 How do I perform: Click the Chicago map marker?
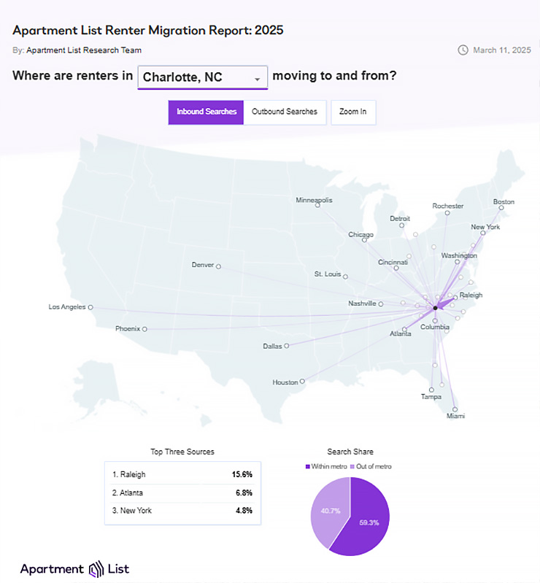pyautogui.click(x=364, y=240)
